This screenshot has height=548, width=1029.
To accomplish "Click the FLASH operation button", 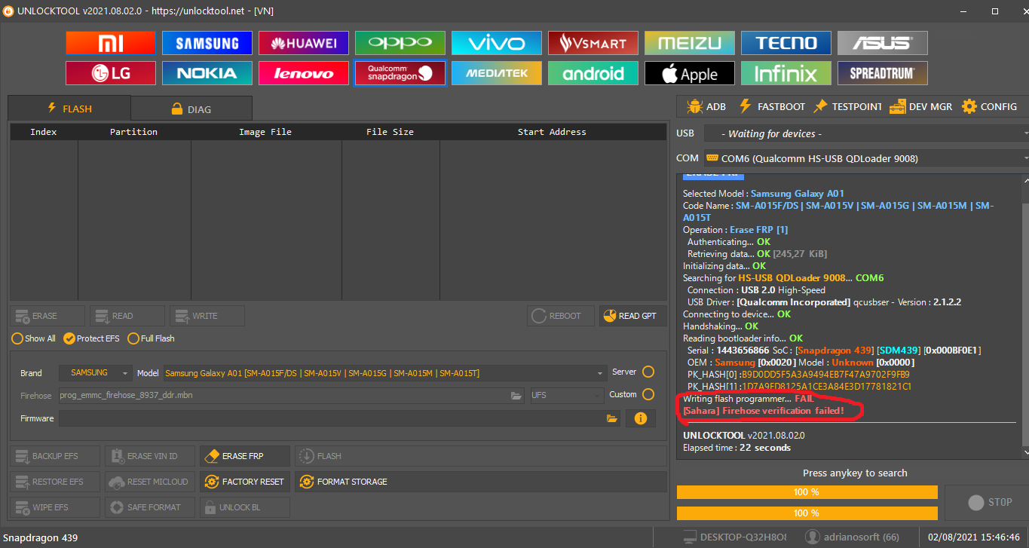I will coord(481,456).
